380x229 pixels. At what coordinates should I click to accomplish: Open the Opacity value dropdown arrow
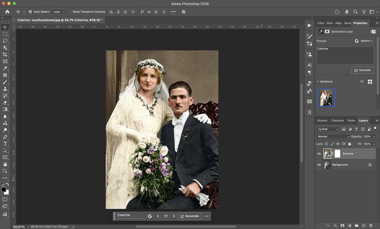click(374, 137)
